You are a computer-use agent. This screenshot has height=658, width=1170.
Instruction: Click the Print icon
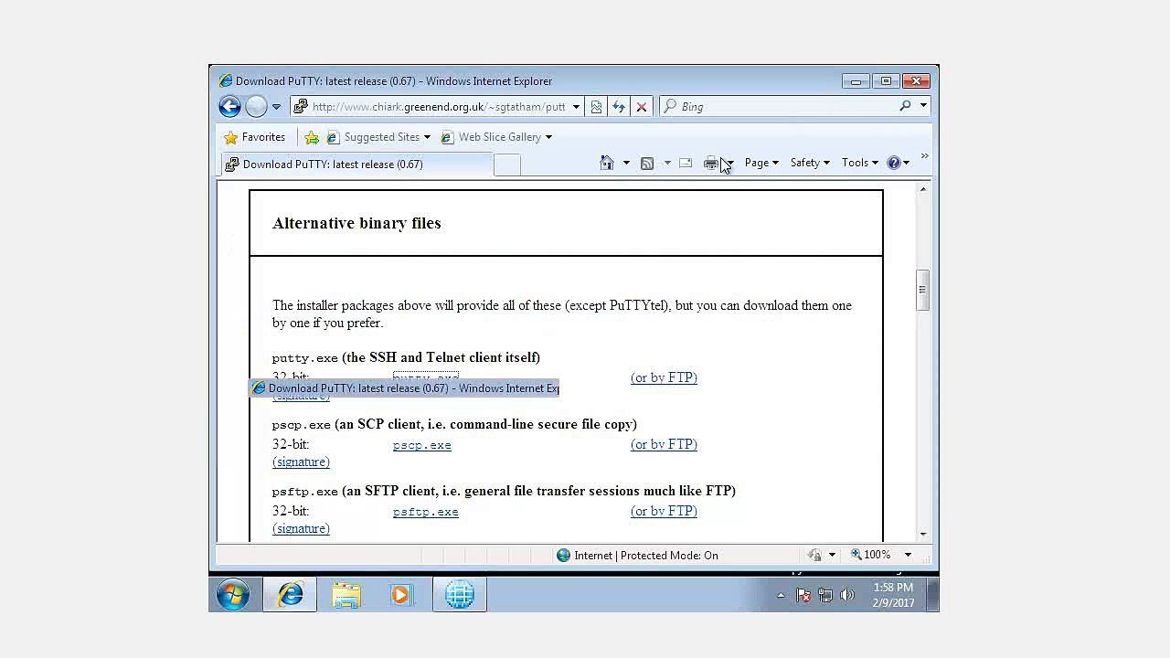[x=711, y=163]
